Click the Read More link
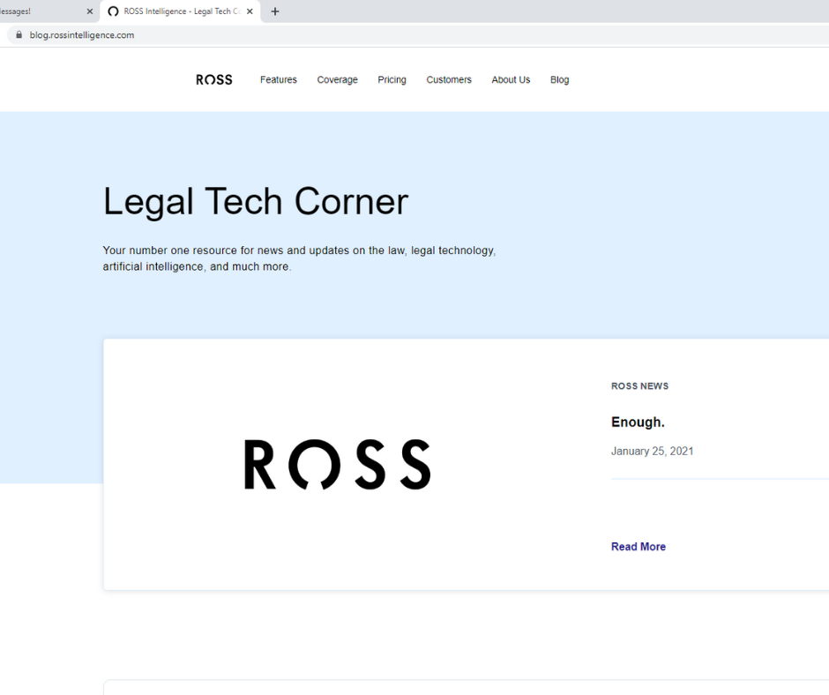The height and width of the screenshot is (695, 829). 639,546
